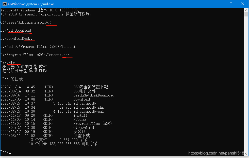Click the final D:\> prompt cursor
This screenshot has width=249, height=158.
pos(10,153)
